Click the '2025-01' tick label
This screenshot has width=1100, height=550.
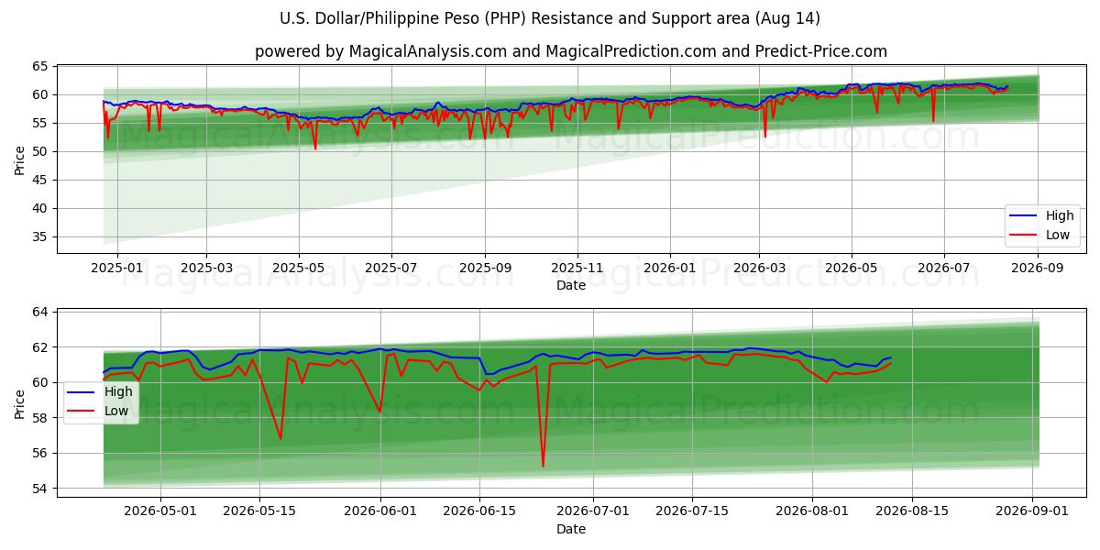(x=116, y=268)
